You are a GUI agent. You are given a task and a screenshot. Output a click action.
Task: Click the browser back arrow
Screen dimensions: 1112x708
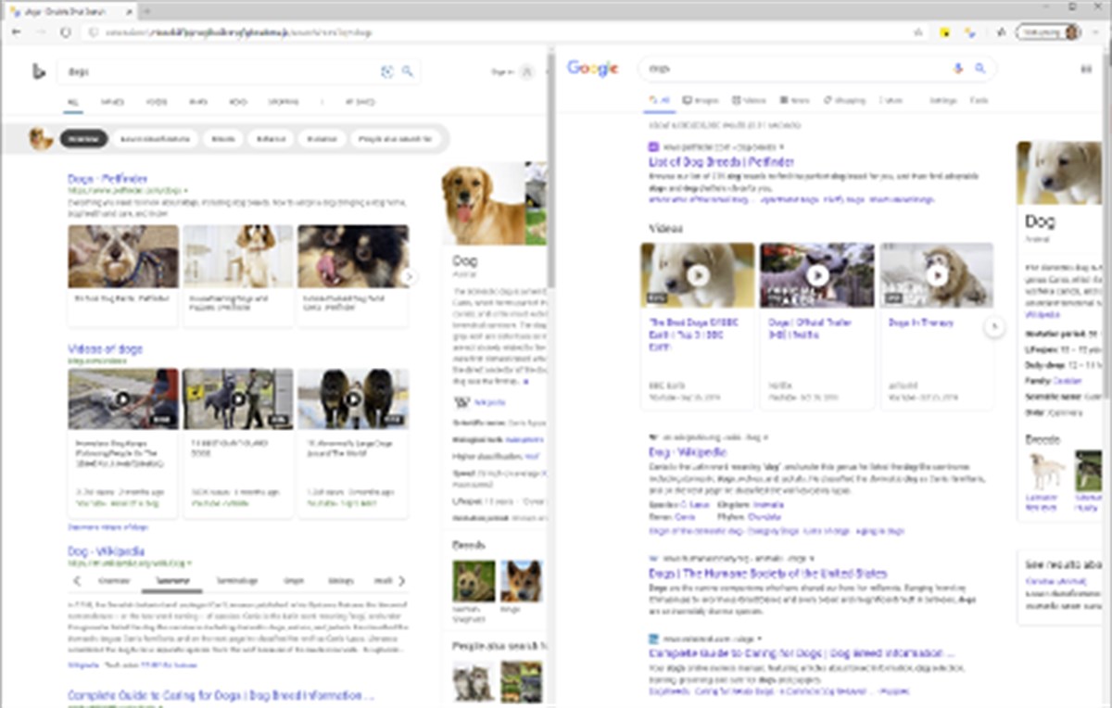tap(16, 32)
